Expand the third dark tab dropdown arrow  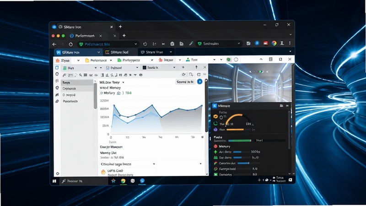point(171,52)
